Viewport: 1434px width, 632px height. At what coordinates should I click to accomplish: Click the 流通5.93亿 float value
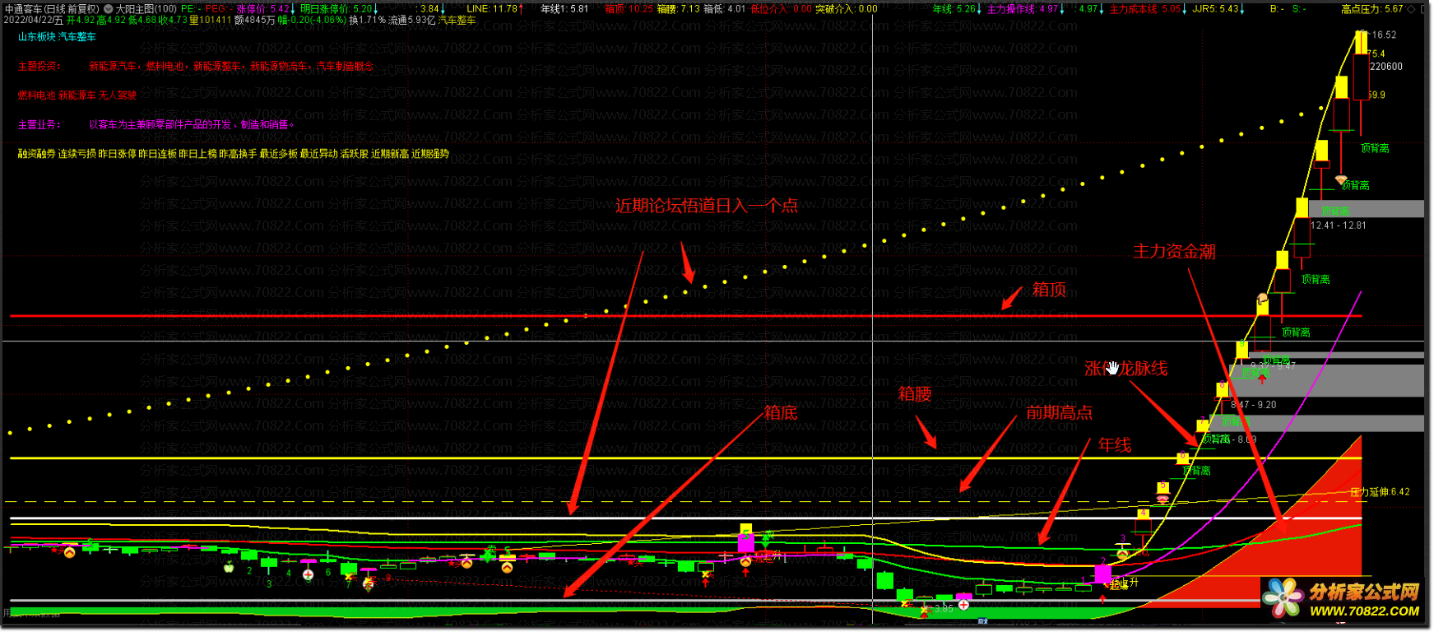(411, 20)
